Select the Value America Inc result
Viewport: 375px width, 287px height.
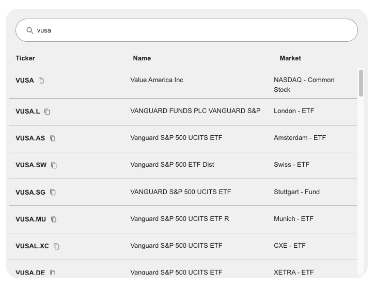157,80
